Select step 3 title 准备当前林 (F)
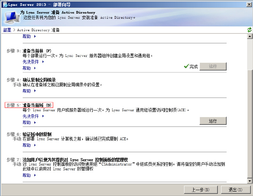Screen dimensions: 253x196 pyautogui.click(x=37, y=51)
